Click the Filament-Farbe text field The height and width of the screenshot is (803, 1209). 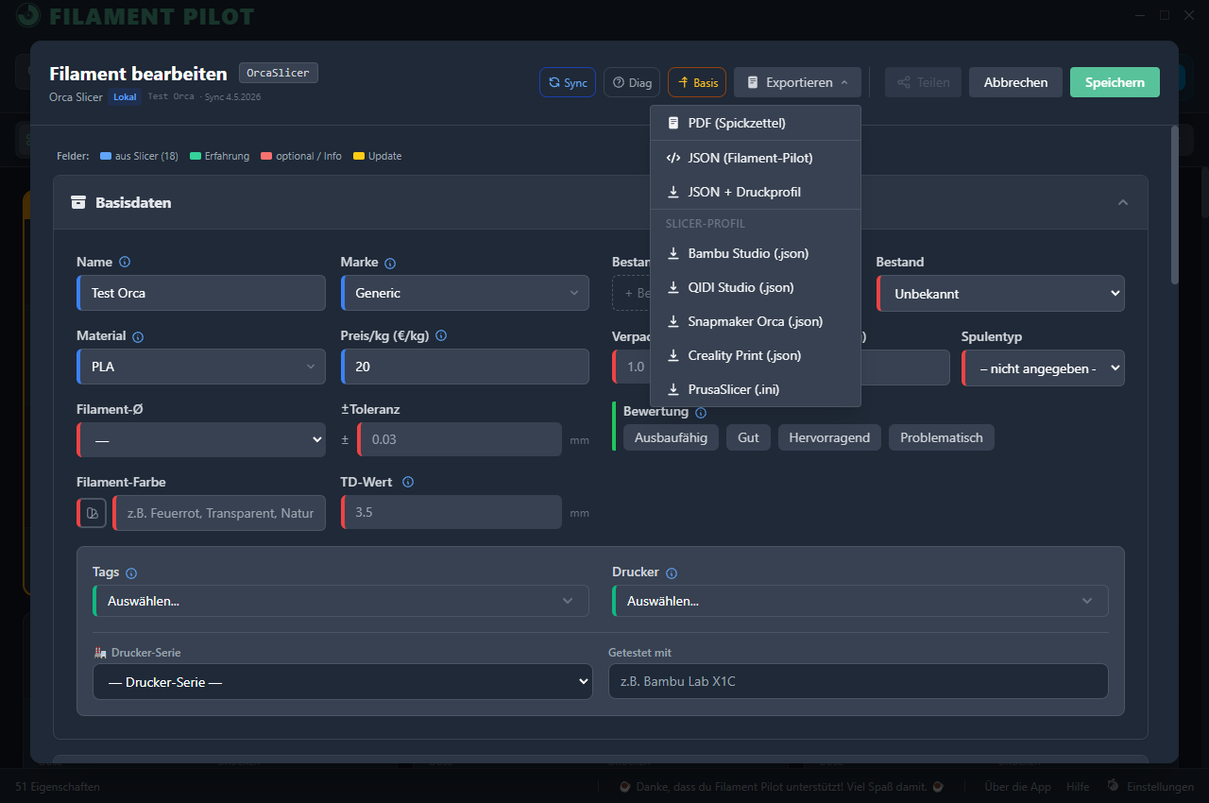[219, 513]
